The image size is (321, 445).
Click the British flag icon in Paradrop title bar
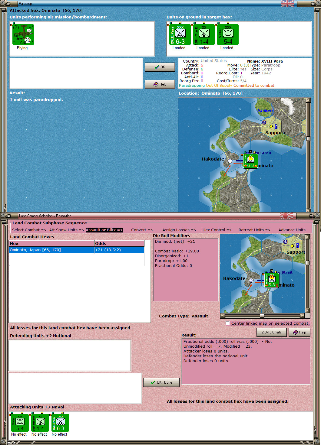[287, 4]
